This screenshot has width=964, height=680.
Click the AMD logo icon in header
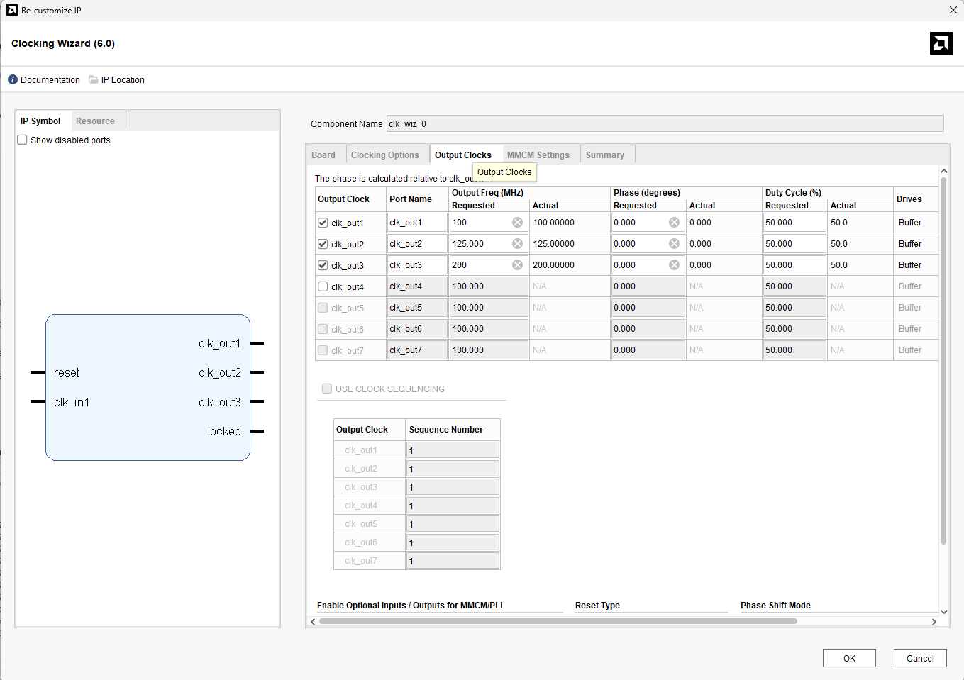[941, 43]
